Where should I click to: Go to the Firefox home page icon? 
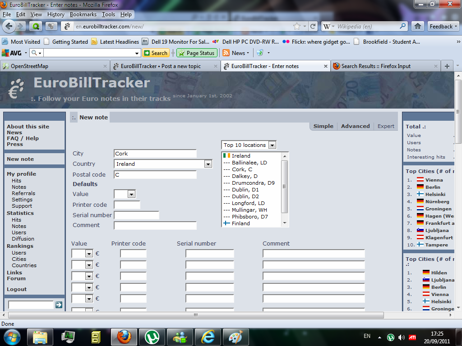click(418, 26)
